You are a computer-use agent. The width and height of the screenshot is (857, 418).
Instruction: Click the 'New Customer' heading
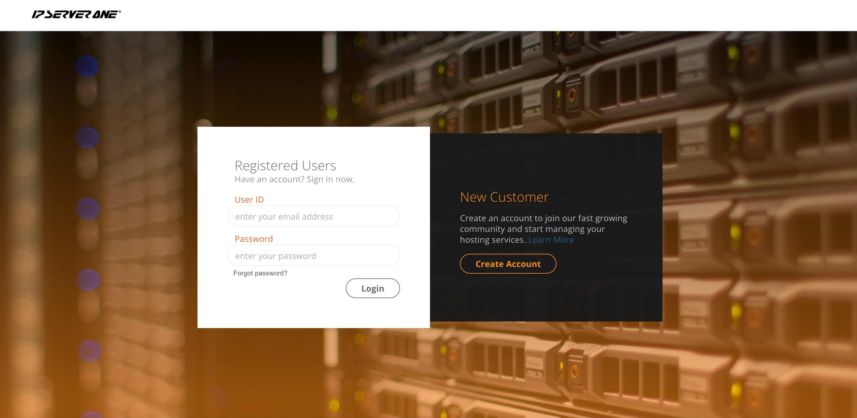pyautogui.click(x=504, y=197)
